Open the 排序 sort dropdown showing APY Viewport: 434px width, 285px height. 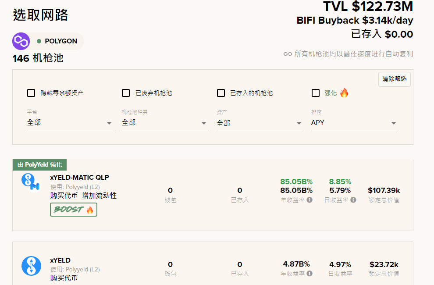(x=355, y=123)
